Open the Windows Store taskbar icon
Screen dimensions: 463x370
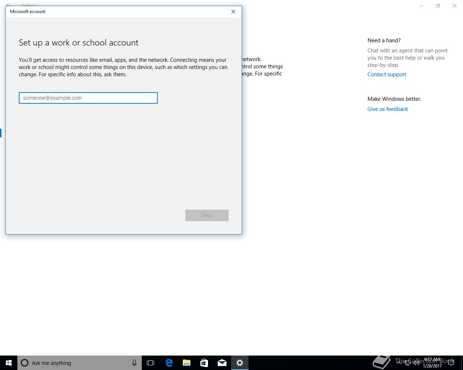point(204,363)
